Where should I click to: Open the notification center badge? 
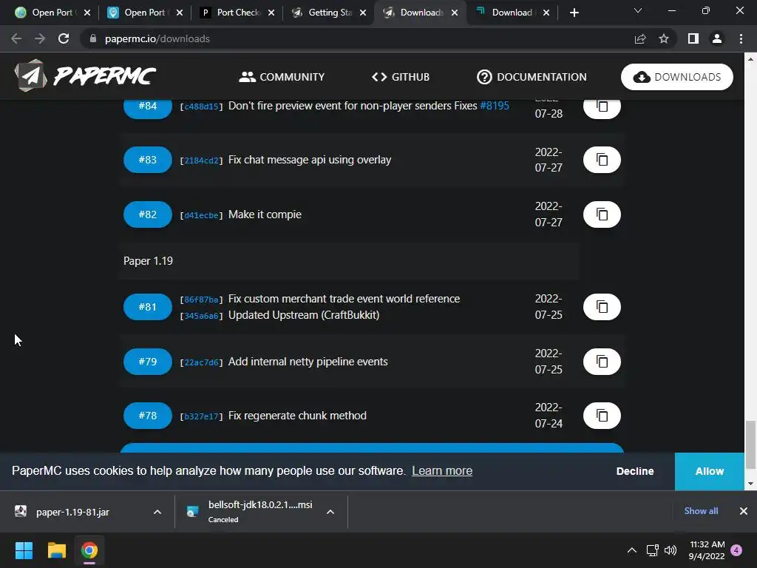736,550
